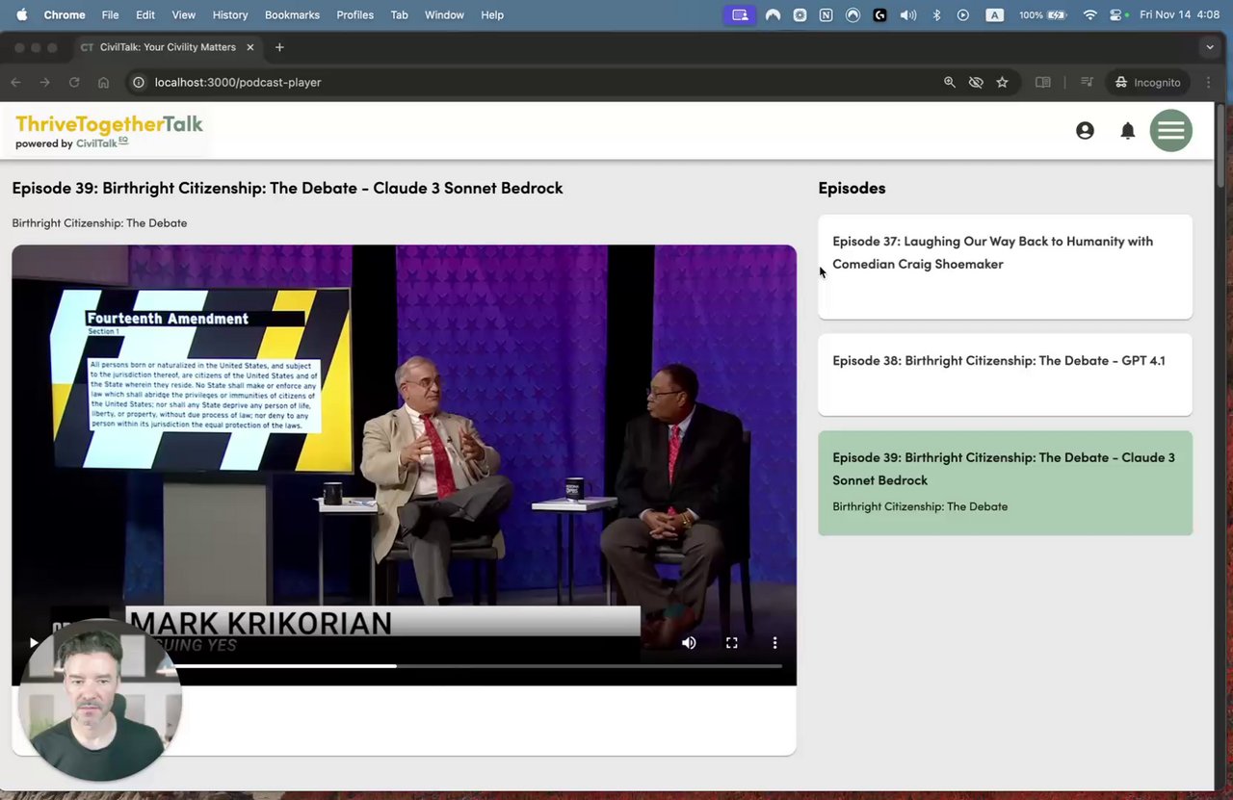The height and width of the screenshot is (800, 1233).
Task: Open the video player's three-dot options
Action: (x=774, y=643)
